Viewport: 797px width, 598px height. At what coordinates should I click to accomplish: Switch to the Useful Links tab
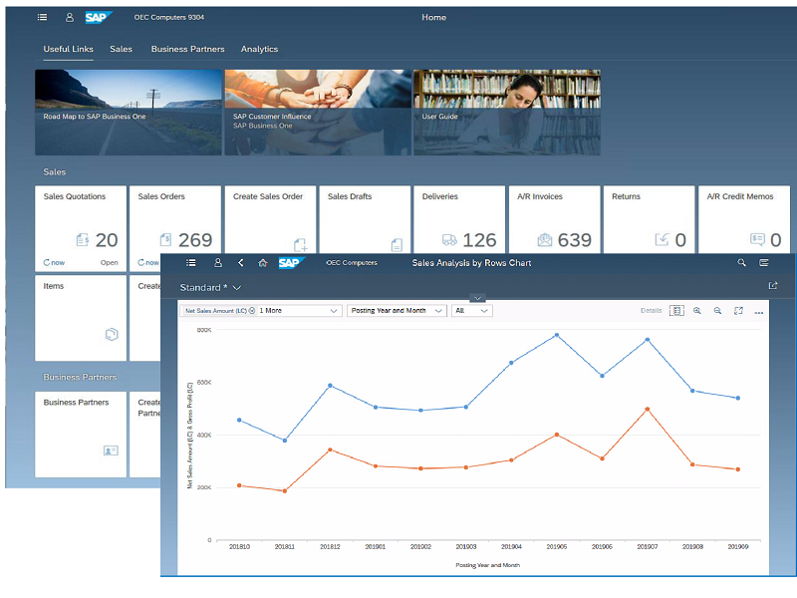click(68, 49)
